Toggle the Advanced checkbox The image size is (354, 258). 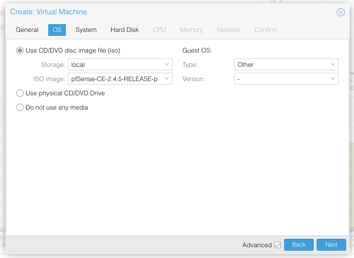[277, 245]
